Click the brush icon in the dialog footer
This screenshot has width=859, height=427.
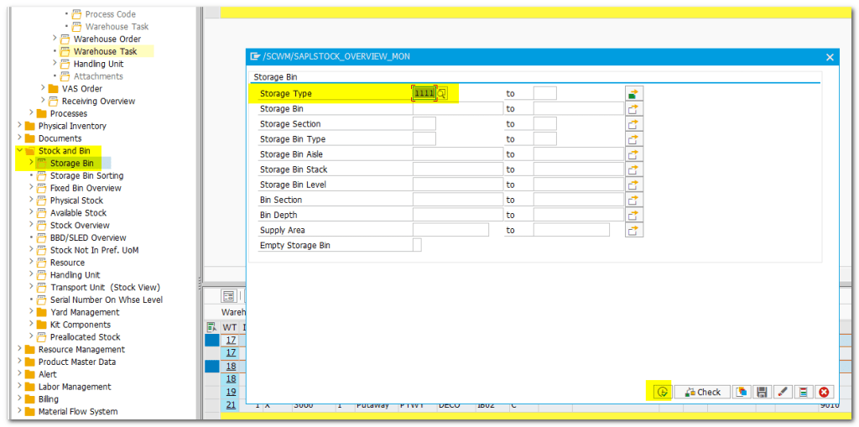pyautogui.click(x=783, y=392)
